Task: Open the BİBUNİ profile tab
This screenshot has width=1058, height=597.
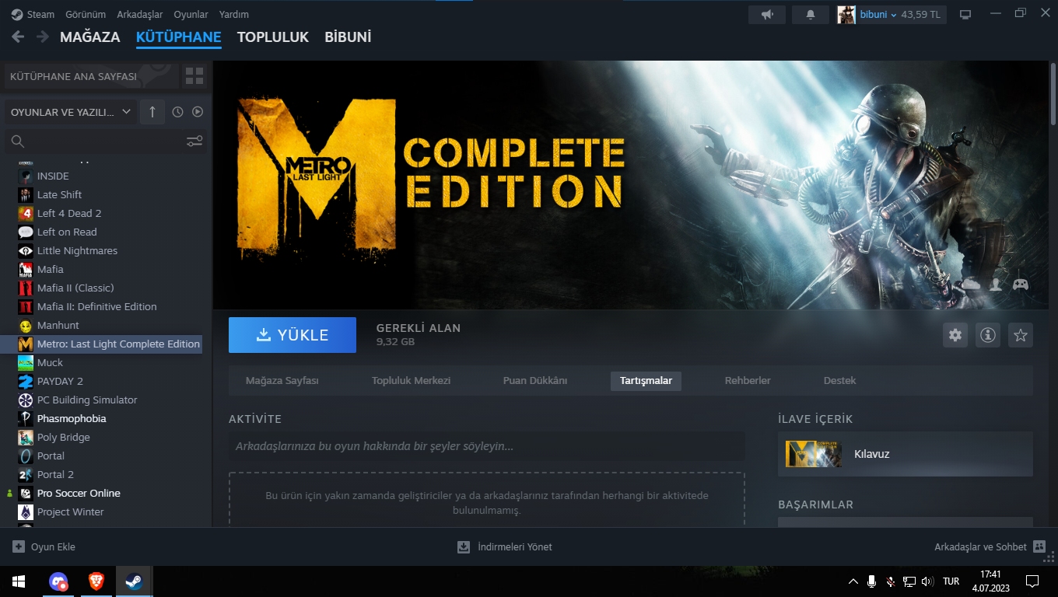Action: [348, 37]
